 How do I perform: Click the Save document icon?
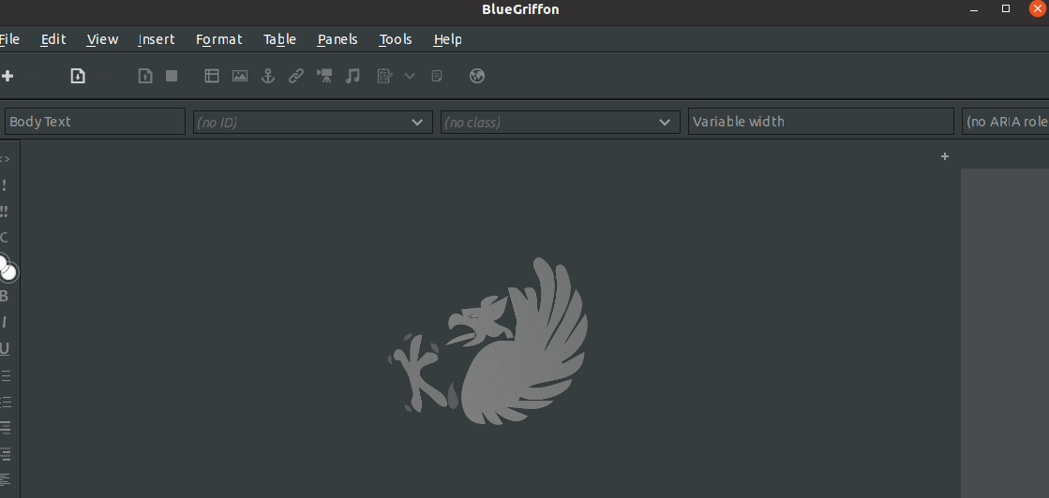pos(145,76)
